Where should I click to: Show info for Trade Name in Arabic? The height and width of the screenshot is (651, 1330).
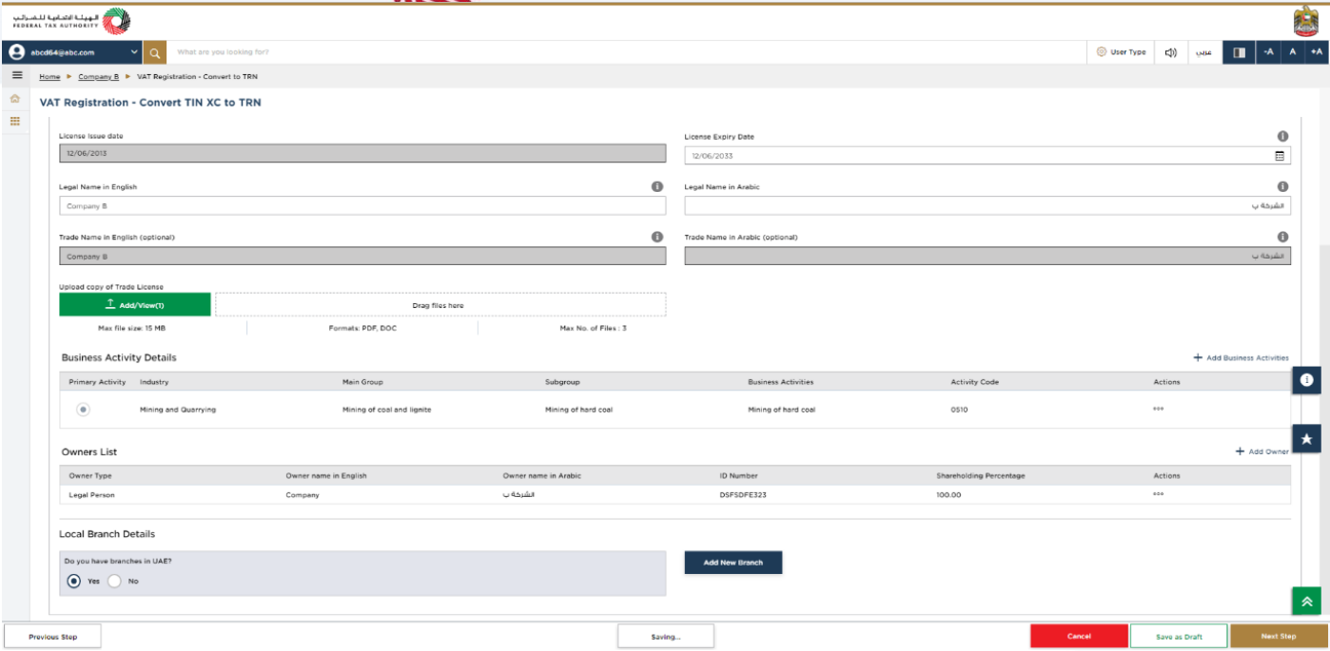[x=1282, y=237]
